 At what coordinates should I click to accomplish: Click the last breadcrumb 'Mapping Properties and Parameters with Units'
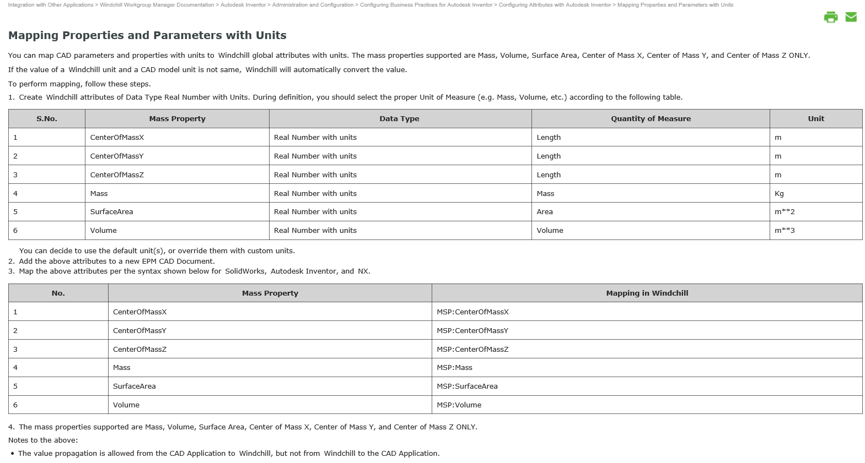point(675,5)
